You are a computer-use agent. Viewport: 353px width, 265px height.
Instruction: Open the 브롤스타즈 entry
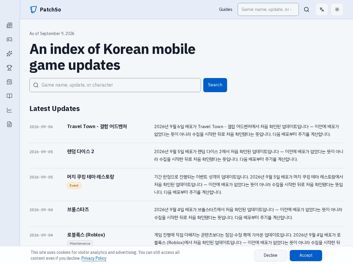pos(78,210)
